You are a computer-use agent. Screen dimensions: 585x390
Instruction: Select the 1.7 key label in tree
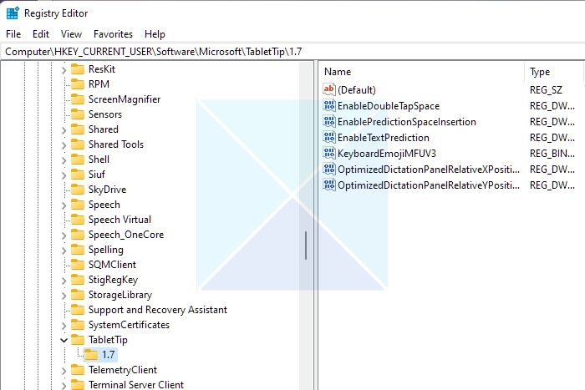click(108, 355)
